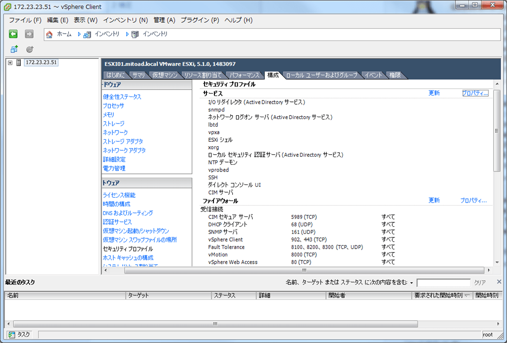Image resolution: width=507 pixels, height=343 pixels.
Task: Open 詳細設定 link
Action: pyautogui.click(x=114, y=160)
